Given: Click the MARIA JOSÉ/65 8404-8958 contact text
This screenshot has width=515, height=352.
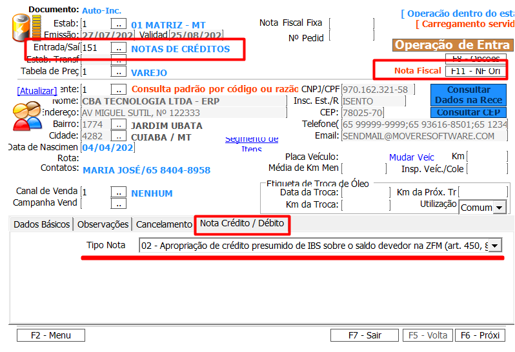Looking at the screenshot, I should coord(146,170).
